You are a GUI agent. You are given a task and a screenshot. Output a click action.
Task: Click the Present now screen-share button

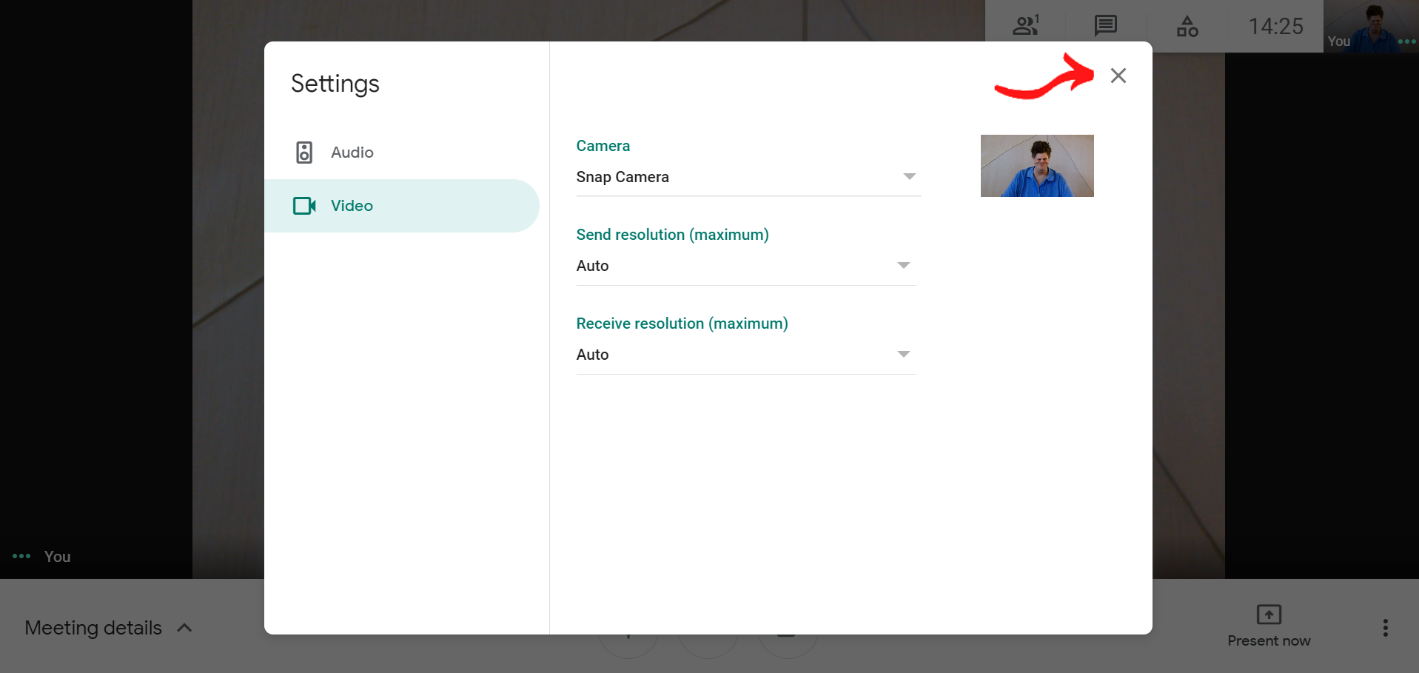(x=1269, y=626)
